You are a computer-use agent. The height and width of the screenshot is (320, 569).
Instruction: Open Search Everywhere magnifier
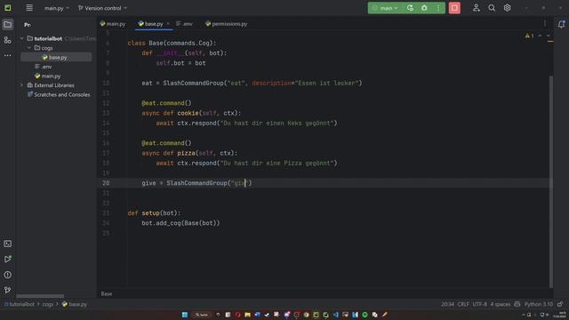[x=492, y=8]
